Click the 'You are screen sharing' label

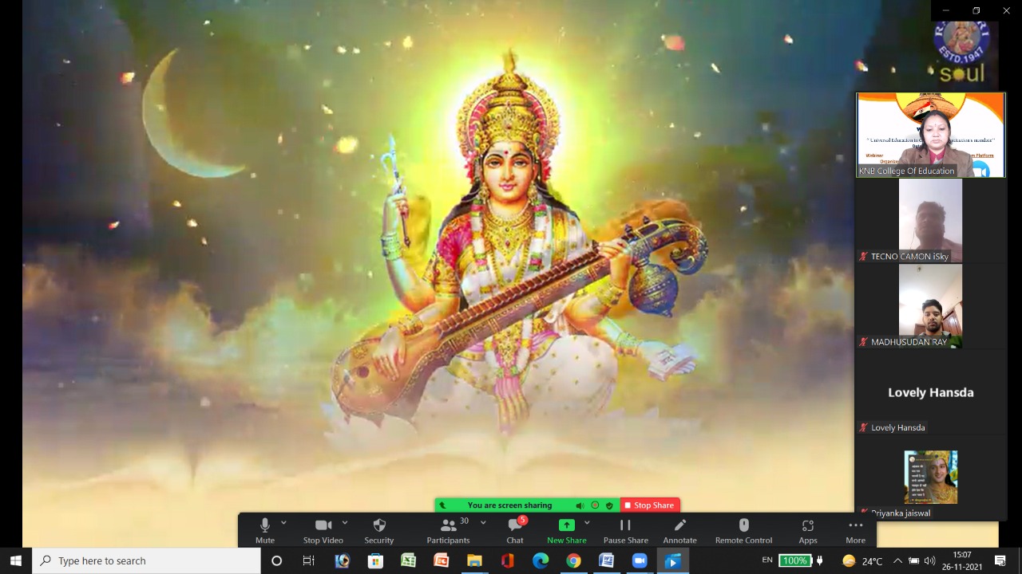[x=509, y=505]
